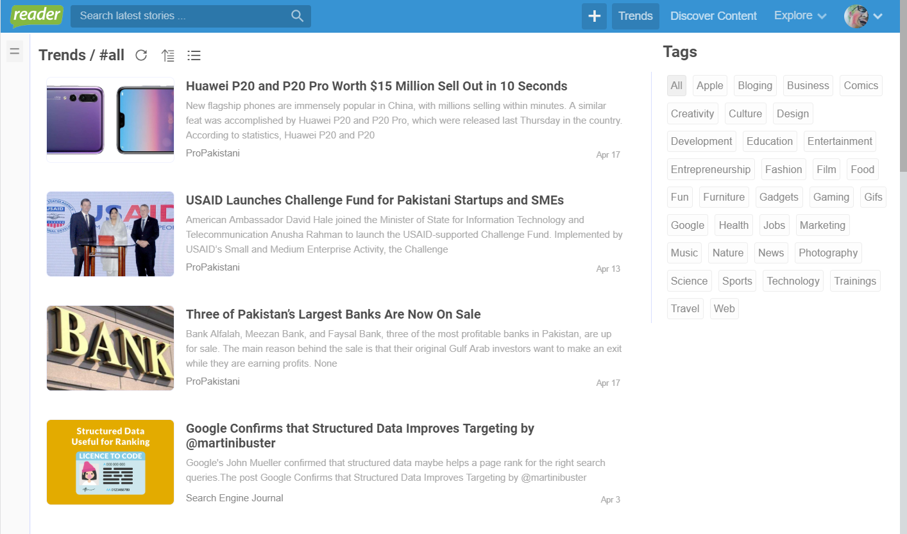Select the Travel tag
This screenshot has height=534, width=907.
coord(685,308)
